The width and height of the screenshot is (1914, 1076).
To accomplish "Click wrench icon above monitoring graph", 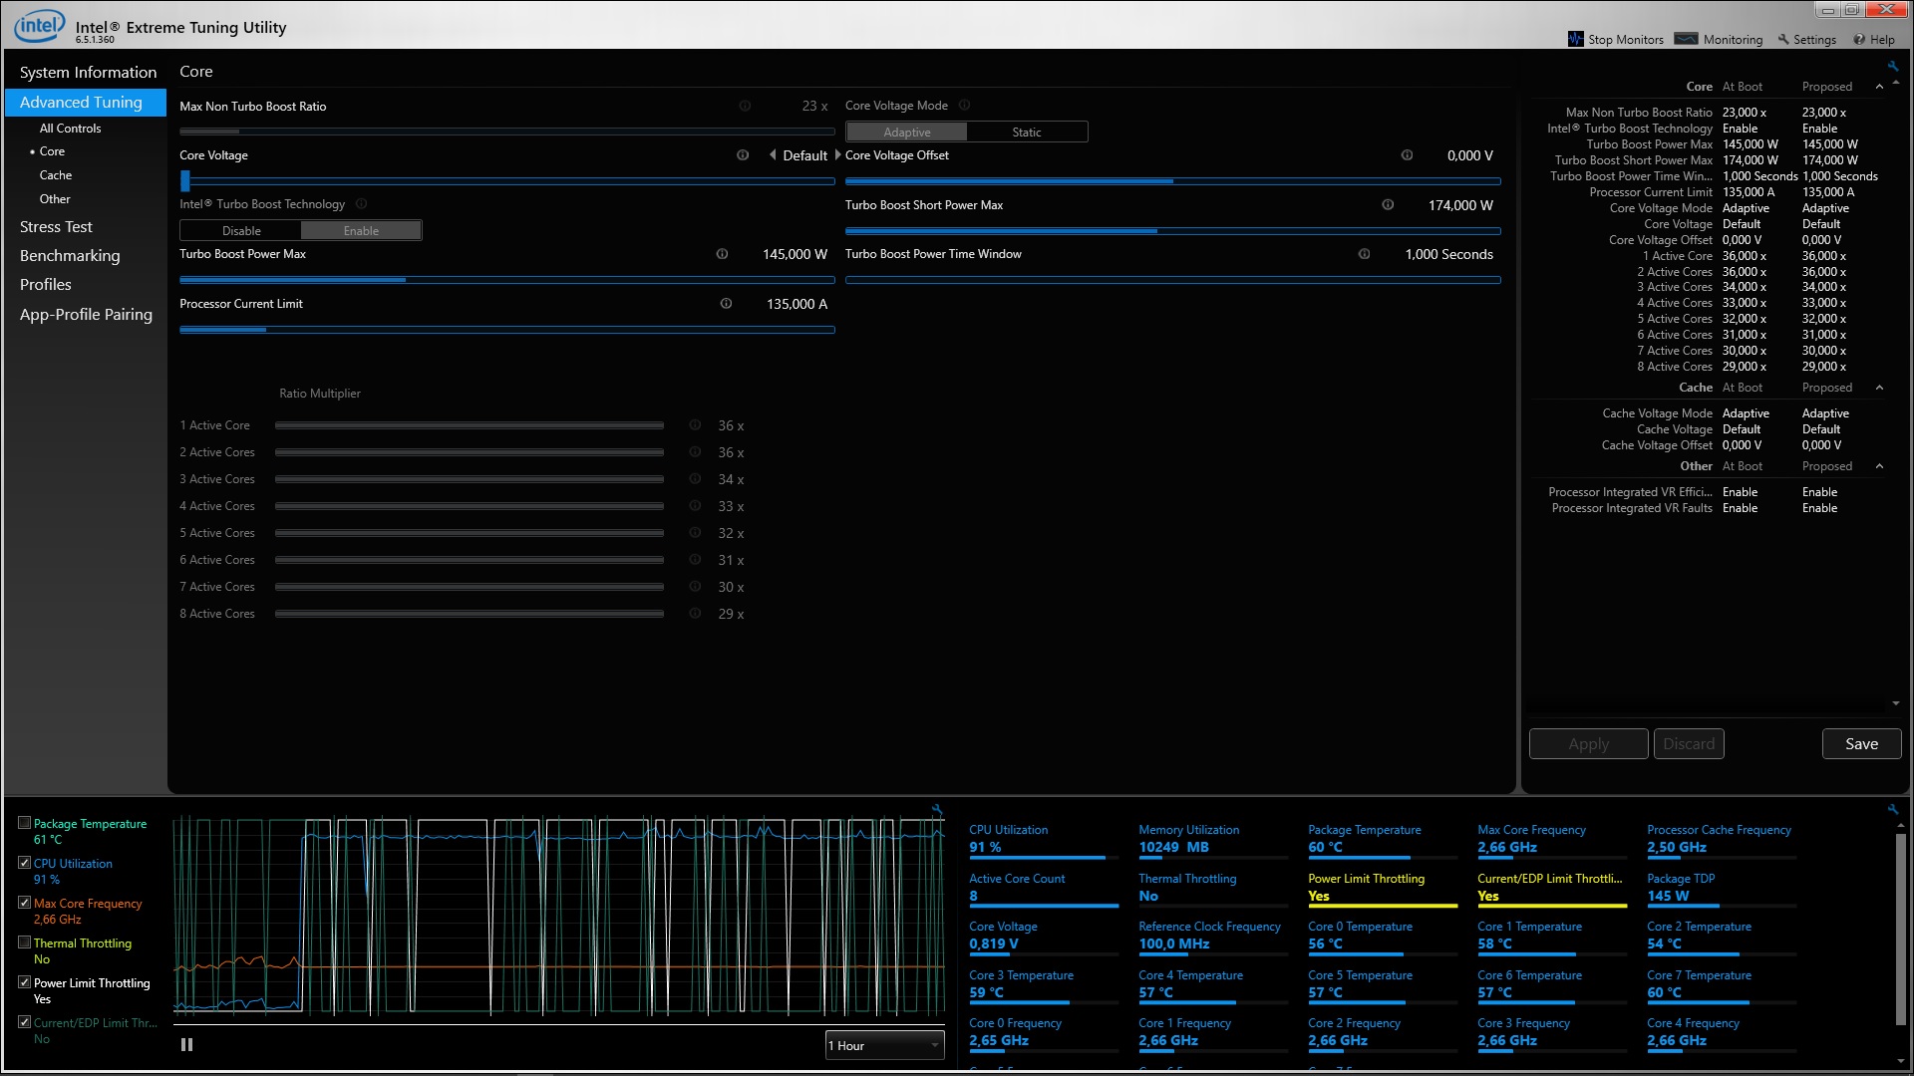I will click(937, 809).
